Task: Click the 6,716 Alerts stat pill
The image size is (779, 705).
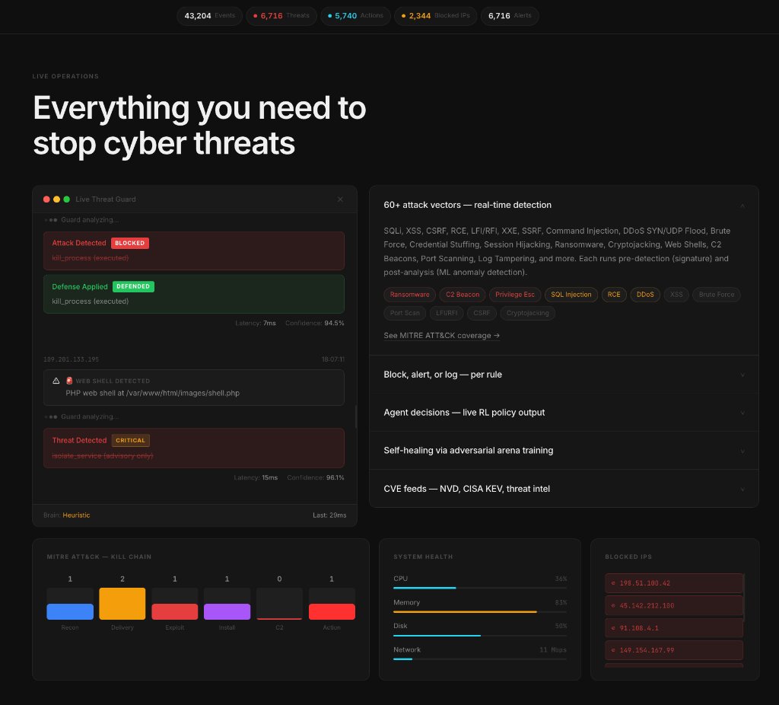Action: tap(510, 16)
